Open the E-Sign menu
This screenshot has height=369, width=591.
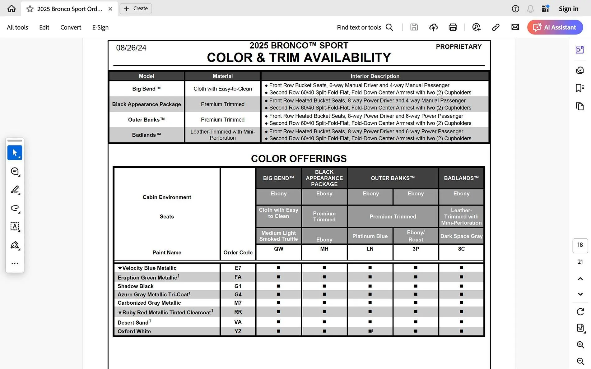(100, 27)
